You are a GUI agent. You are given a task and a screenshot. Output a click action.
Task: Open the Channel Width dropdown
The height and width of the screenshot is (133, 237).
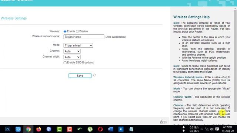(x=72, y=57)
